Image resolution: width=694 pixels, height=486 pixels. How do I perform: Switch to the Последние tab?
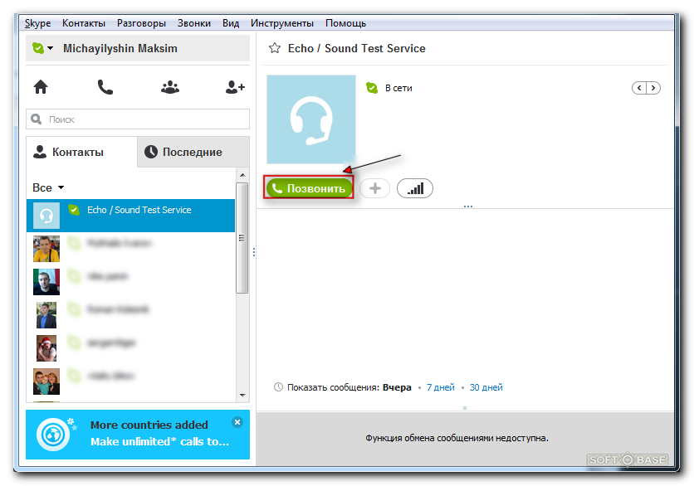pos(193,152)
